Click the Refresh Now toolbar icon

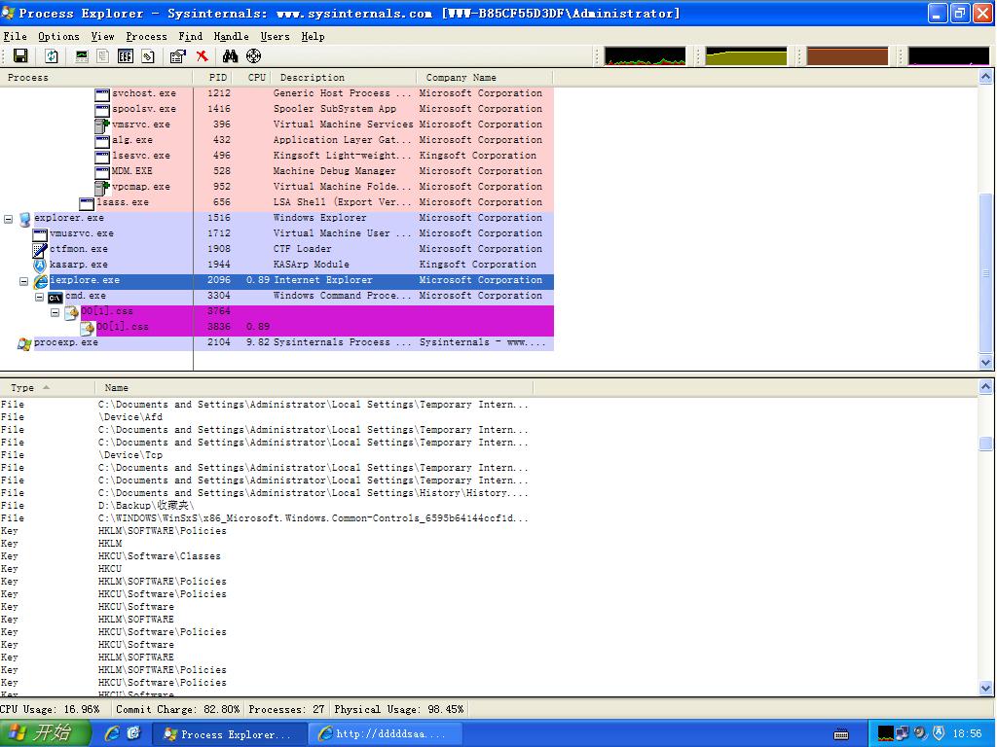click(x=51, y=56)
